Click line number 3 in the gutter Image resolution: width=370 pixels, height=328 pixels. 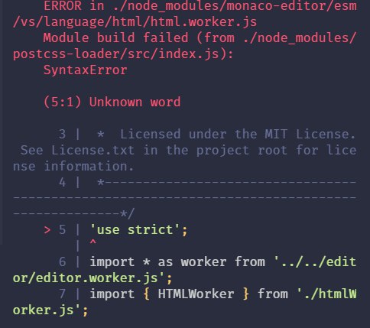pyautogui.click(x=63, y=134)
